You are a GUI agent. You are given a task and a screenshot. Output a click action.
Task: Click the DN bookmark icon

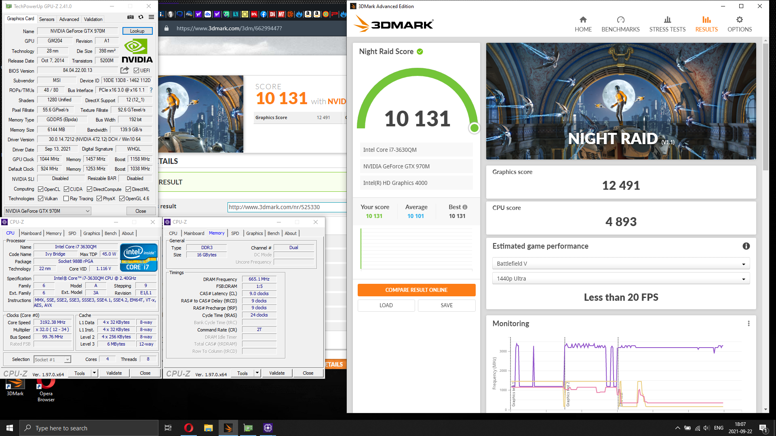[254, 14]
